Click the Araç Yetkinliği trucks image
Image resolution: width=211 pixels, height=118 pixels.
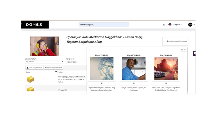click(x=166, y=69)
